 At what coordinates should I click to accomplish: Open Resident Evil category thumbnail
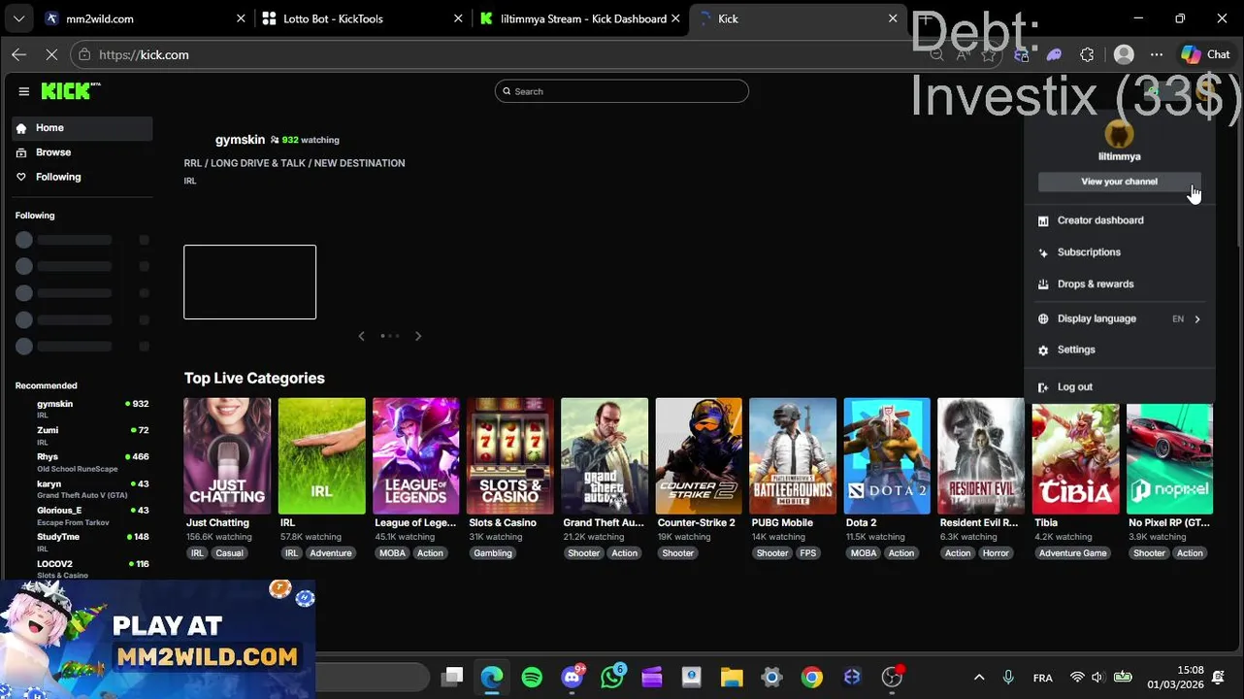[x=981, y=455]
